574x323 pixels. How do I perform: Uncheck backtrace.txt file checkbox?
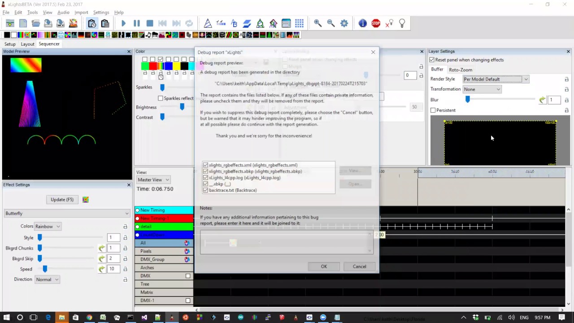205,190
